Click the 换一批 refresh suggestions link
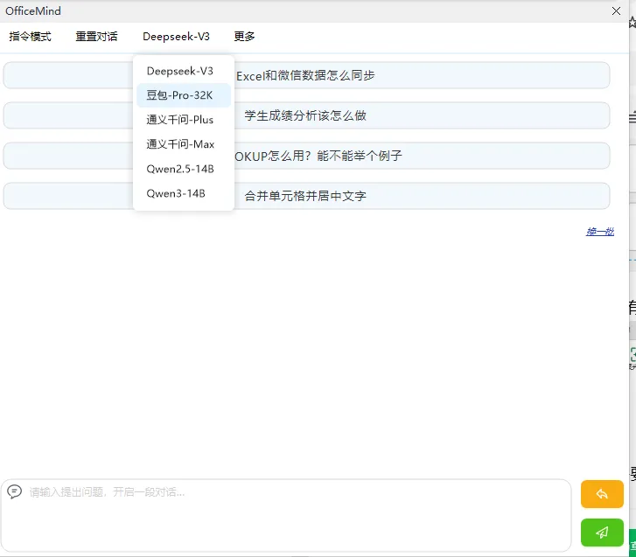 600,232
